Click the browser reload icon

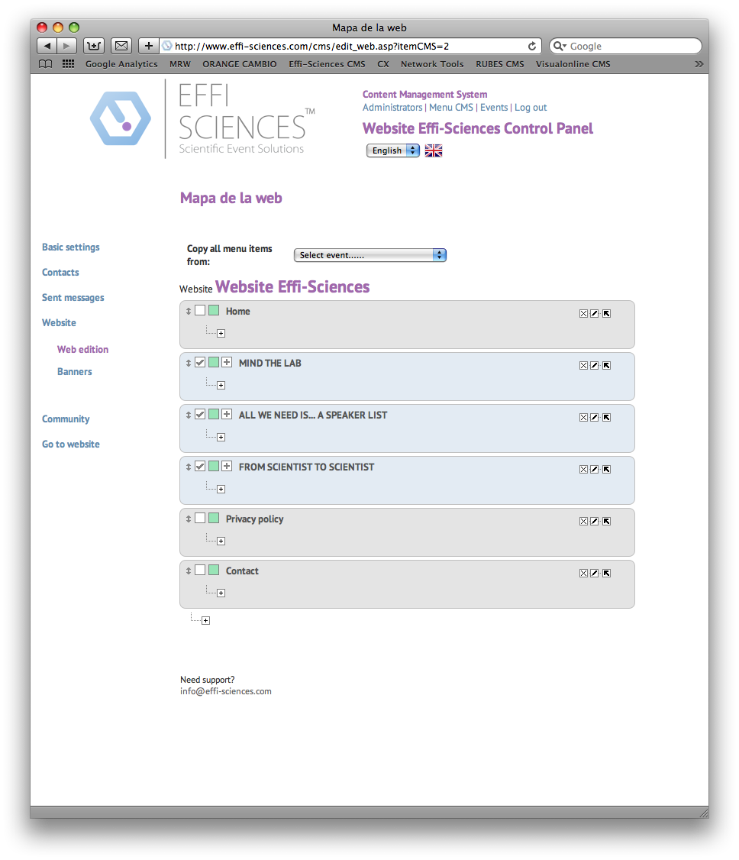pos(532,46)
